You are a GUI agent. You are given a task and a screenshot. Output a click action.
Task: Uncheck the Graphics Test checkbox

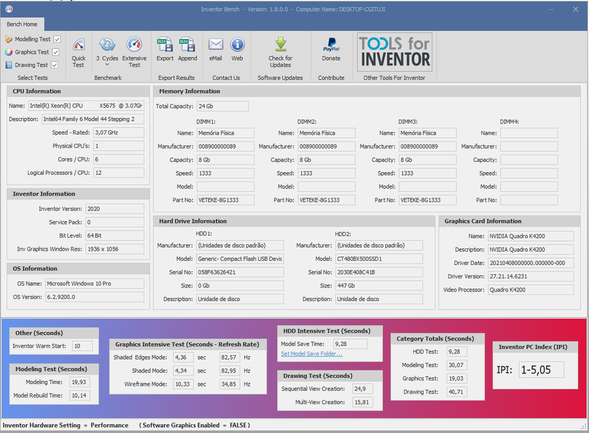tap(55, 52)
